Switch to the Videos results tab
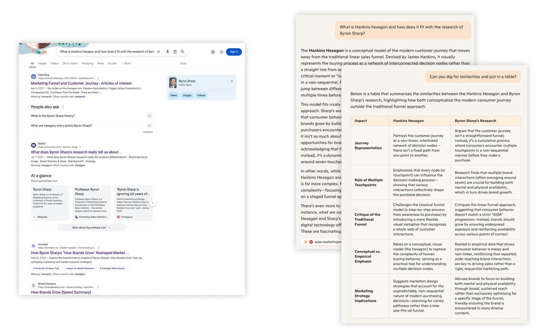The width and height of the screenshot is (546, 336). 55,63
